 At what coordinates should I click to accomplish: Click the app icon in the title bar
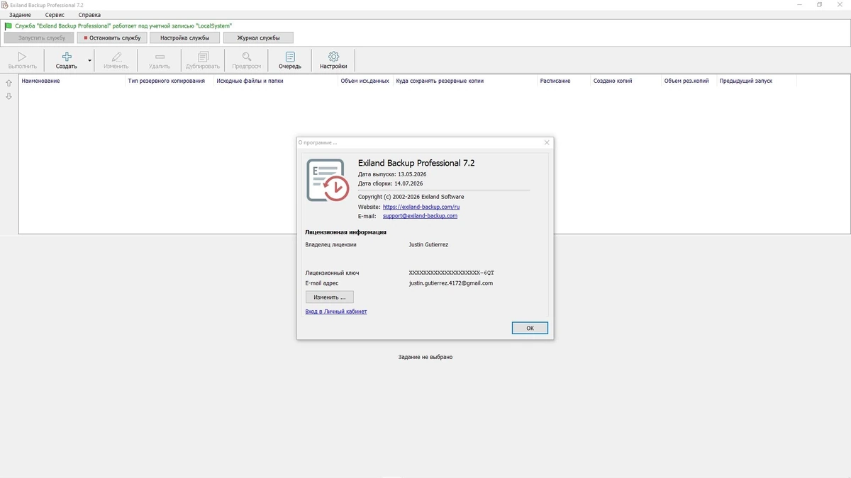point(5,5)
